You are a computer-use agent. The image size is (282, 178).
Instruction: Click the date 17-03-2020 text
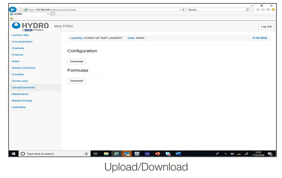tap(260, 38)
